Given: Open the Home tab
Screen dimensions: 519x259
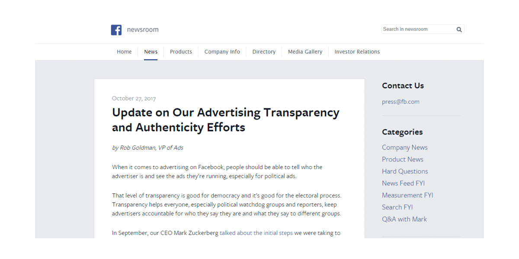Looking at the screenshot, I should [124, 52].
